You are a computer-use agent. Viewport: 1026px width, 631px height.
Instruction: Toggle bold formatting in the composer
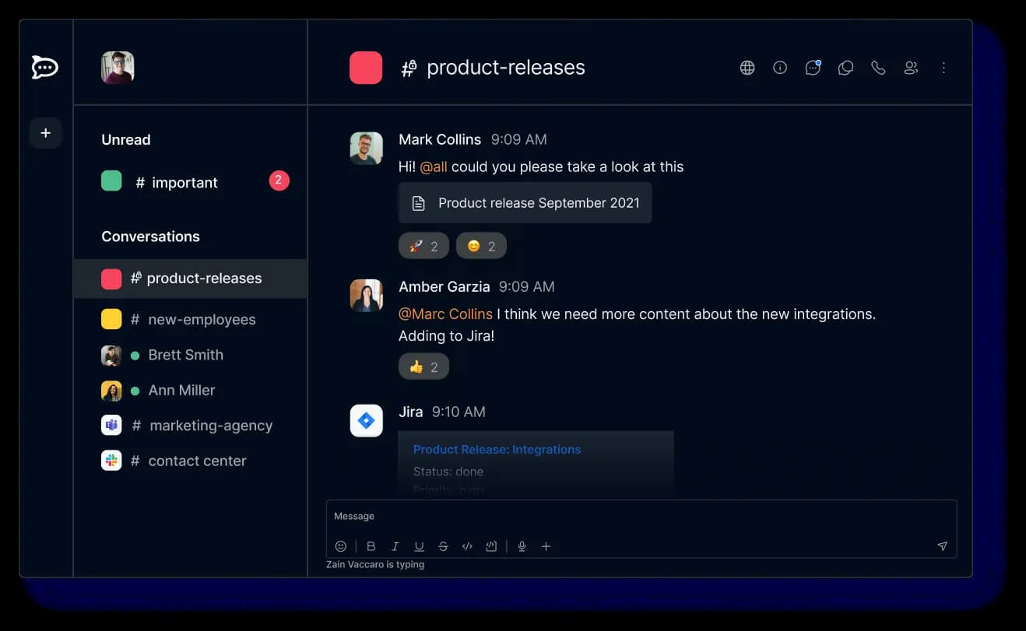click(371, 545)
